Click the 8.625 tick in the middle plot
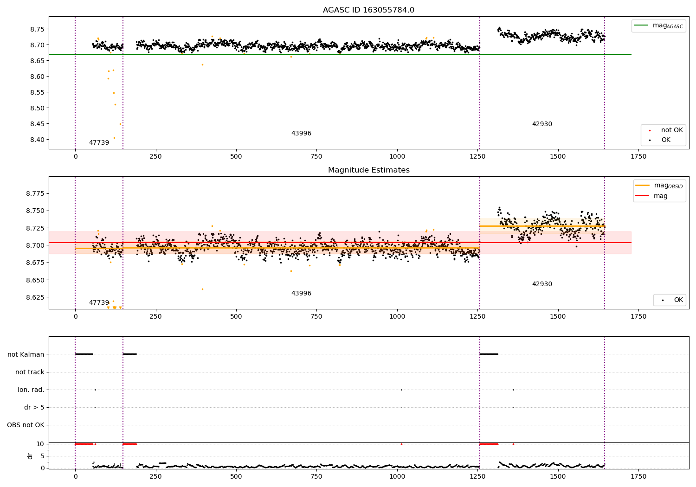Screen dimensions: 696x487 coord(35,297)
